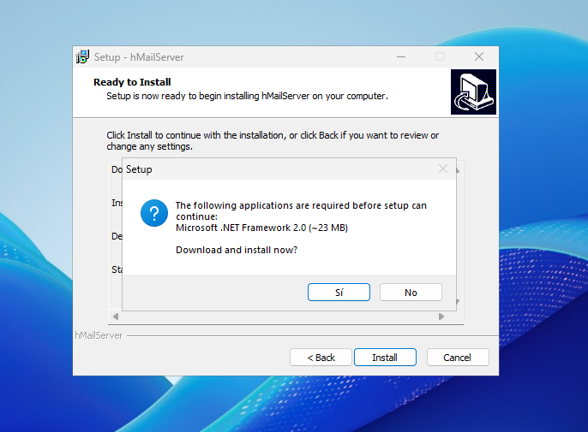This screenshot has width=588, height=432.
Task: Go back with the < Back button
Action: [x=321, y=358]
